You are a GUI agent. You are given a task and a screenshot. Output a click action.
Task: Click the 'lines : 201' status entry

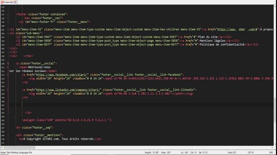click(x=166, y=152)
